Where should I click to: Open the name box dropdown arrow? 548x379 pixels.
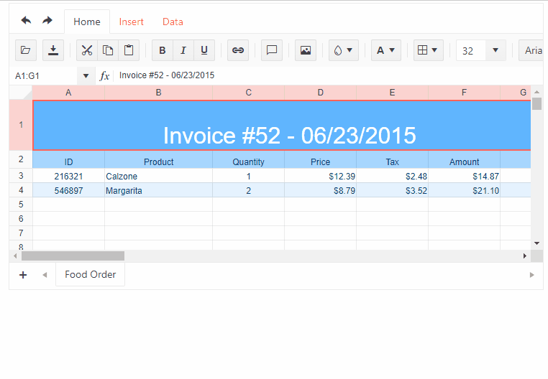(x=86, y=75)
